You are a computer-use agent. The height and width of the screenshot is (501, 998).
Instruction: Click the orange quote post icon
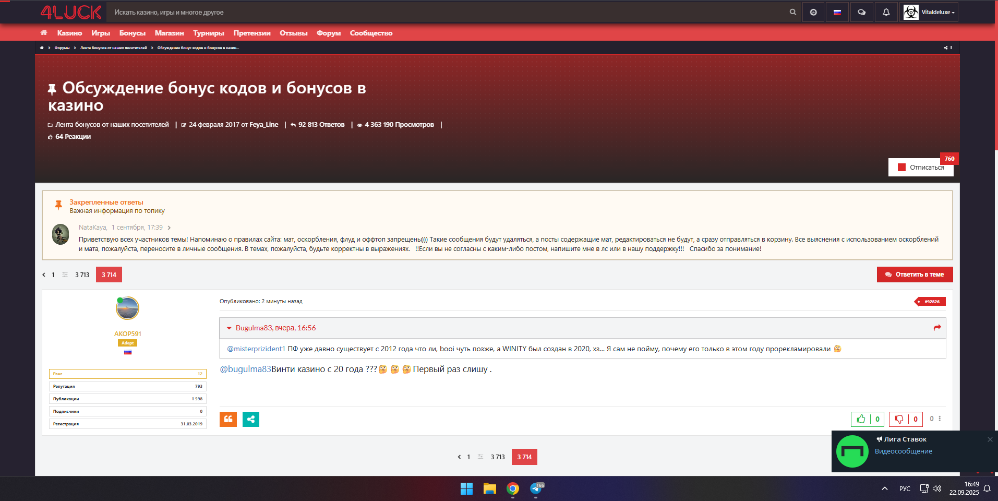point(228,419)
